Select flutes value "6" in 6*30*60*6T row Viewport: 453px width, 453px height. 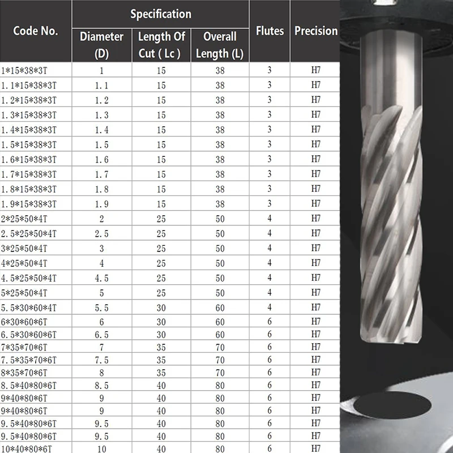[270, 321]
